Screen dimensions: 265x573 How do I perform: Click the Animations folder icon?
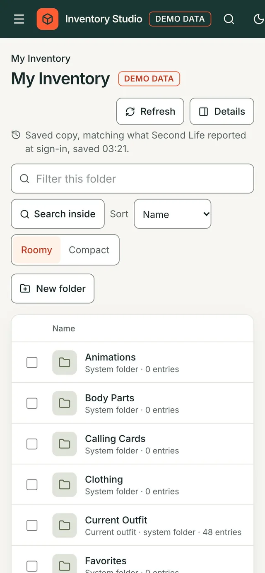[65, 362]
